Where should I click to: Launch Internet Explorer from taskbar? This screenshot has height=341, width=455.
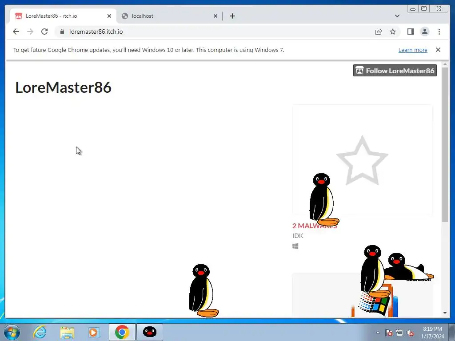coord(40,332)
